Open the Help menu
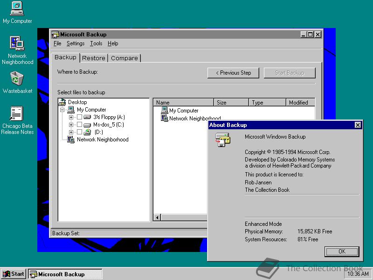This screenshot has height=280, width=373. (113, 43)
